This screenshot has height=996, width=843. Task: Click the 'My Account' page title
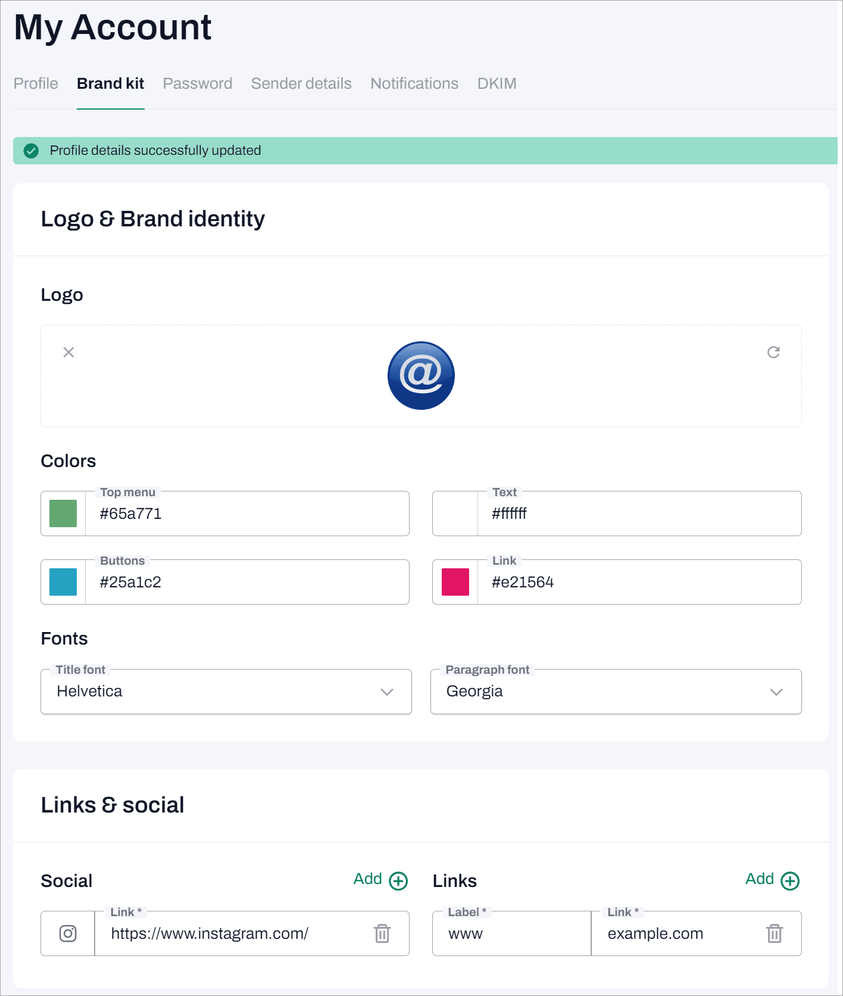coord(113,27)
